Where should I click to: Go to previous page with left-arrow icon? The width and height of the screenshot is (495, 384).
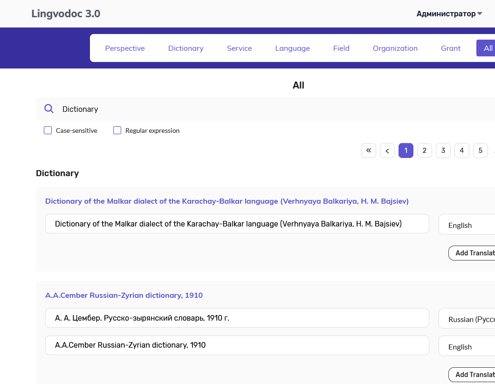pyautogui.click(x=387, y=150)
